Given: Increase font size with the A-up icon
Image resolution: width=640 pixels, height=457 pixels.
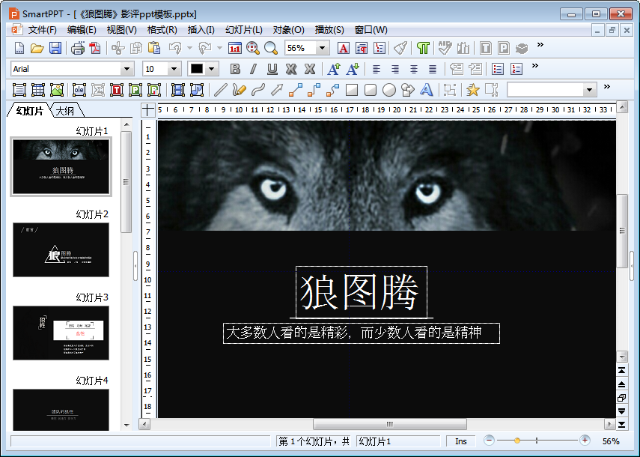Looking at the screenshot, I should [x=334, y=69].
